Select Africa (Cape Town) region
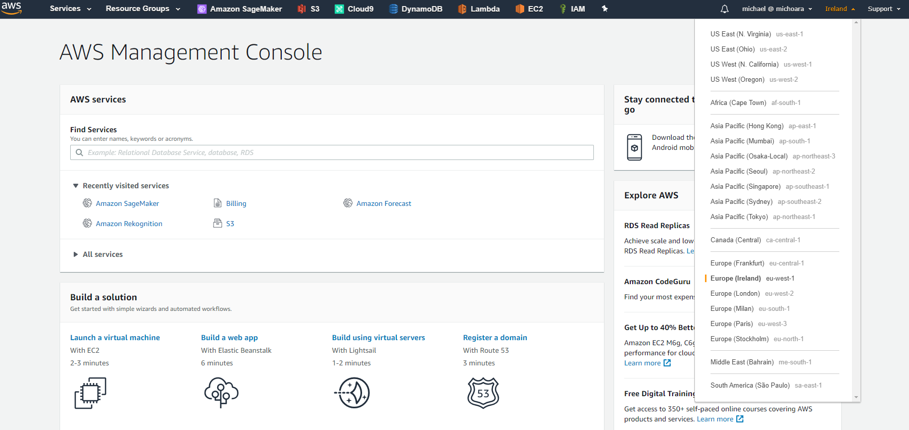This screenshot has height=430, width=909. point(755,102)
